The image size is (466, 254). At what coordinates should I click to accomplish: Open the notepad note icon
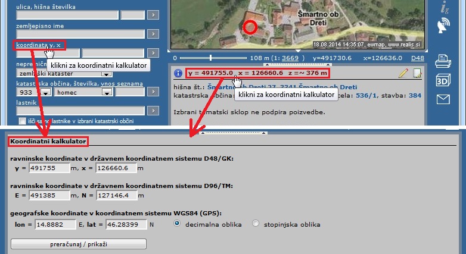417,73
